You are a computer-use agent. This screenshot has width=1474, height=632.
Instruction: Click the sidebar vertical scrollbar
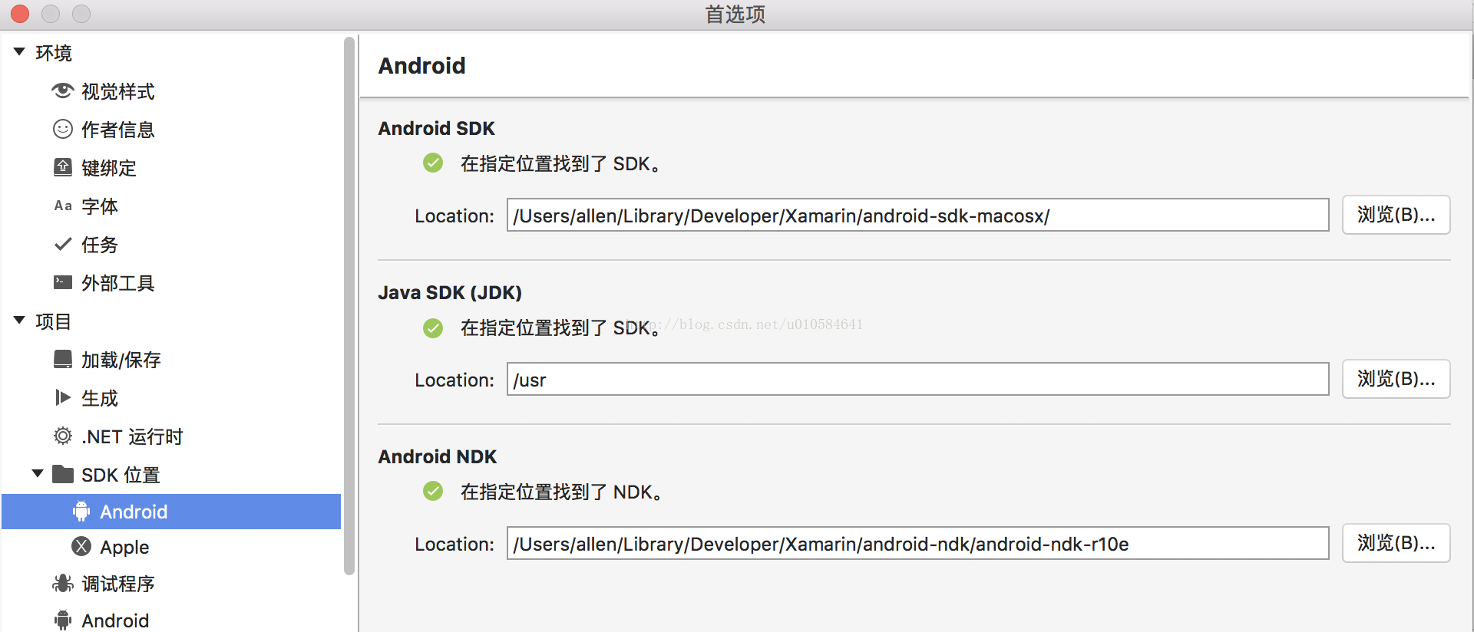[349, 305]
